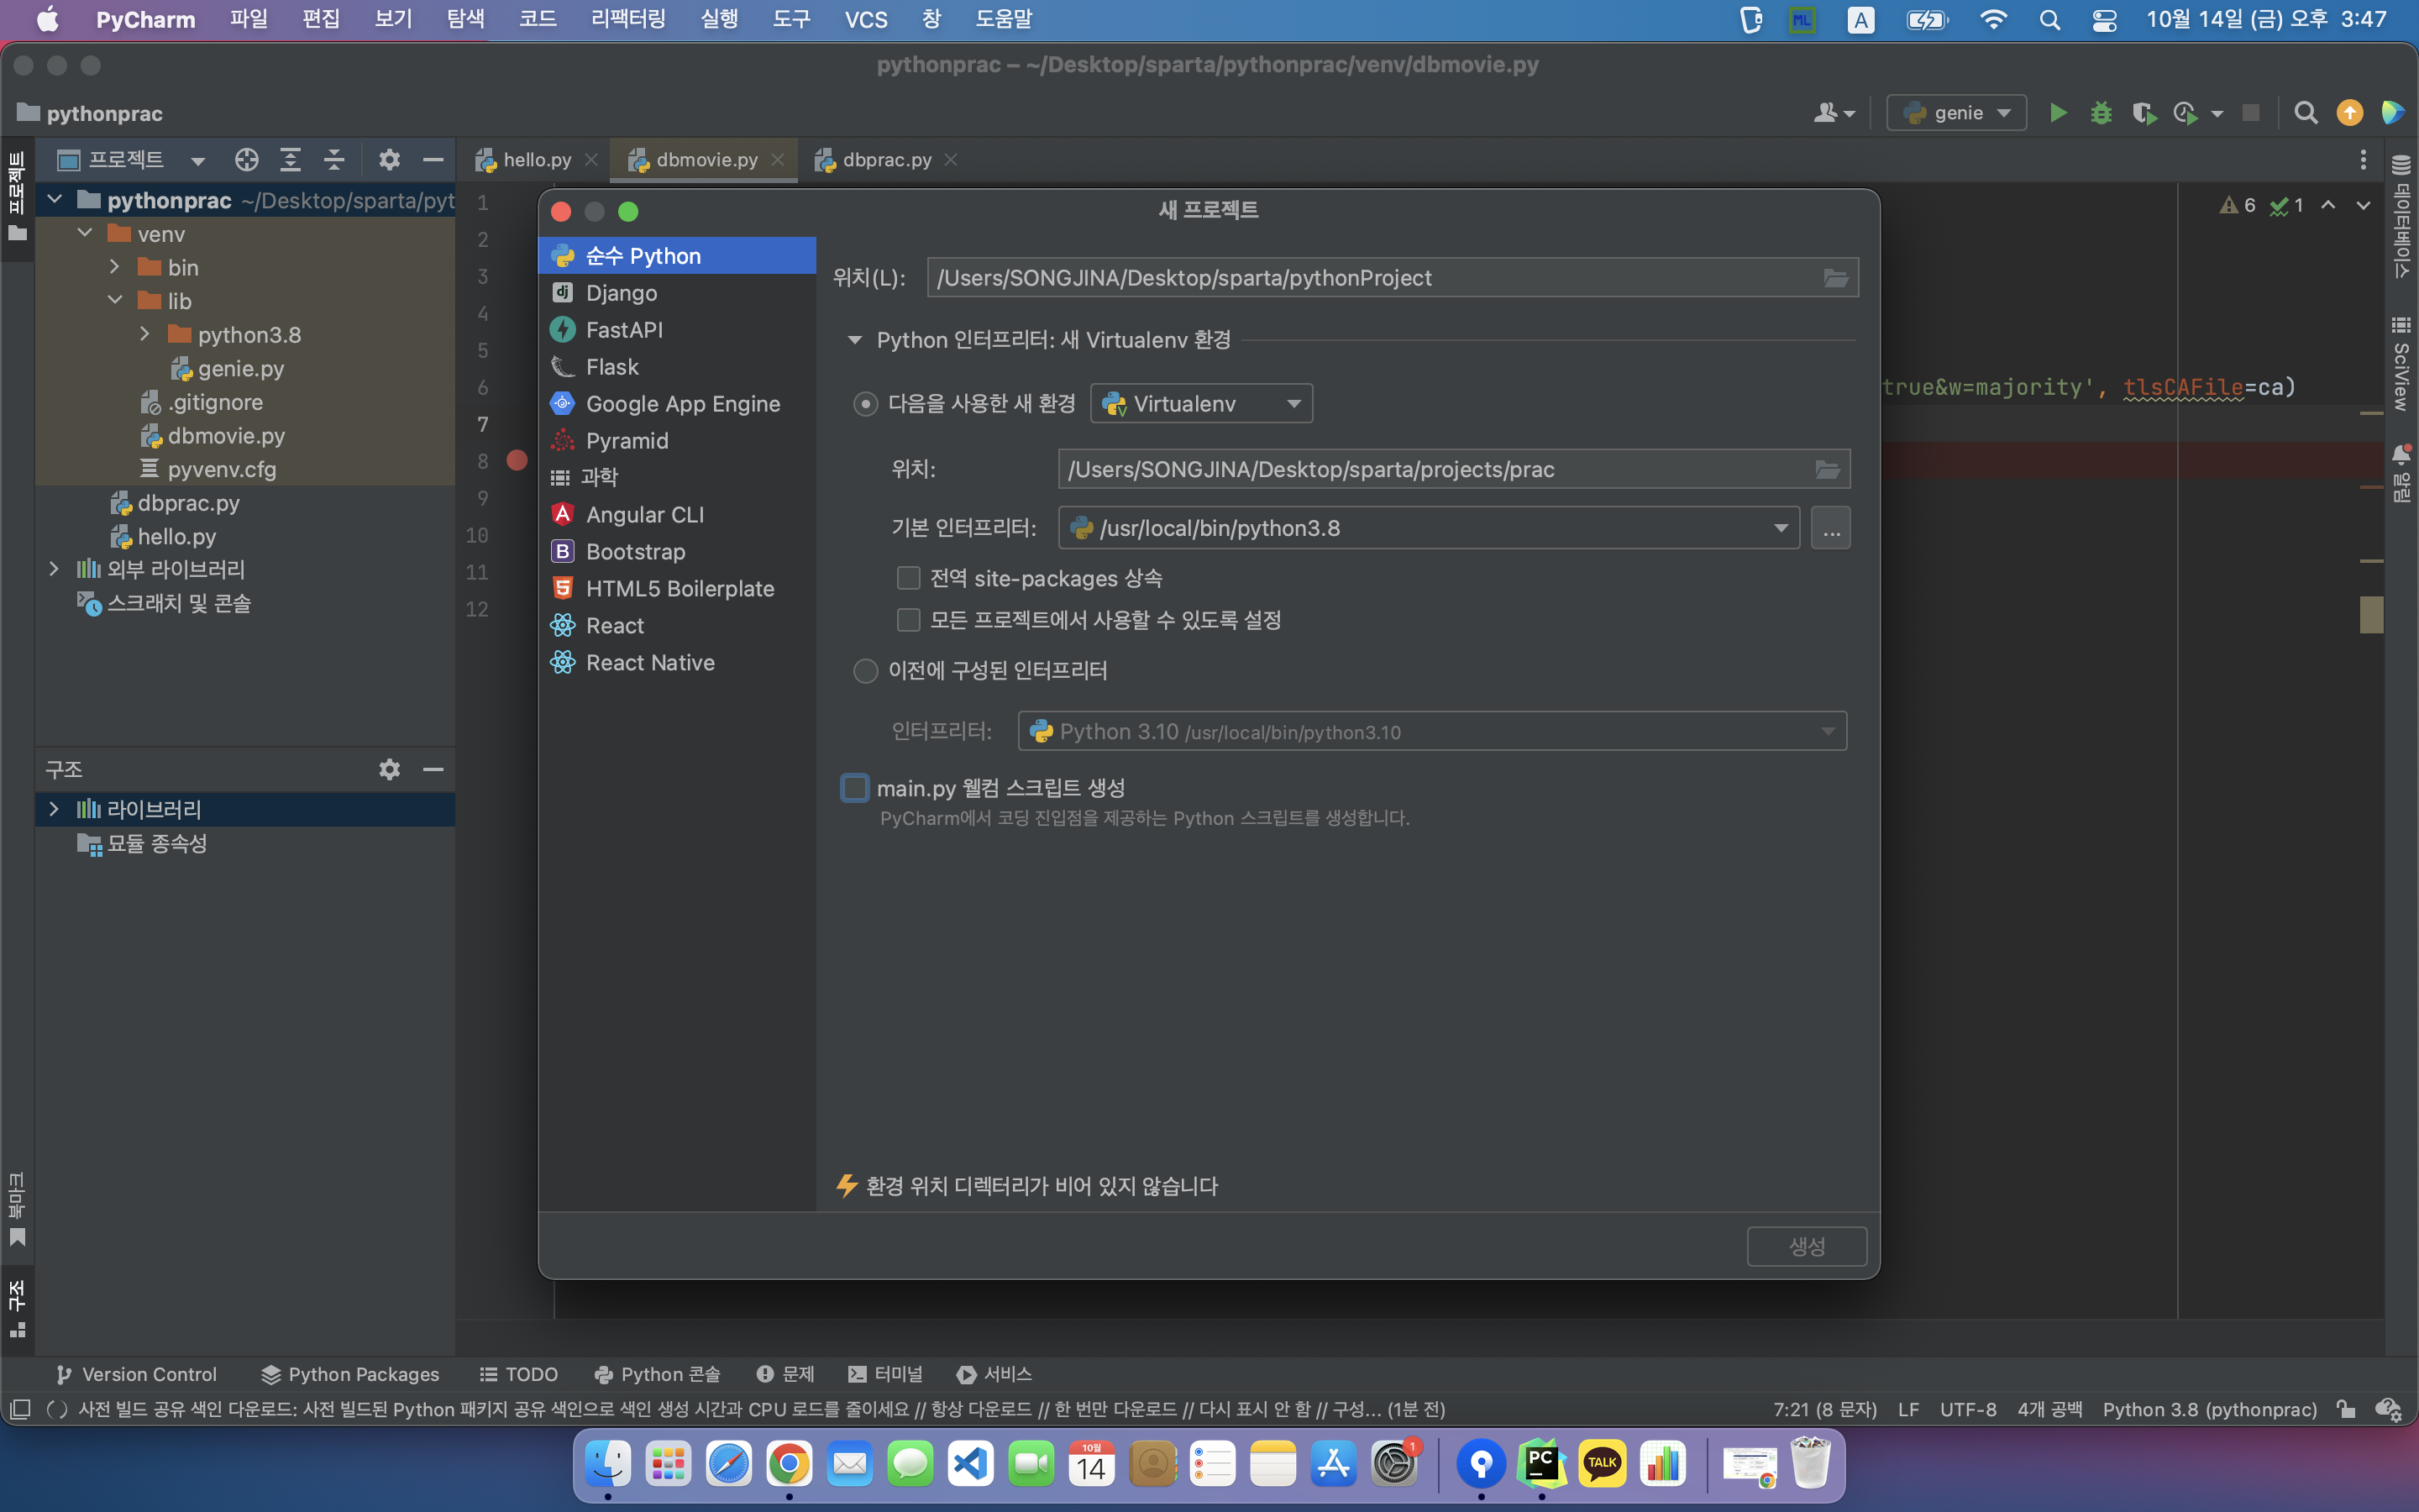The width and height of the screenshot is (2419, 1512).
Task: Hide the Project panel
Action: coord(433,160)
